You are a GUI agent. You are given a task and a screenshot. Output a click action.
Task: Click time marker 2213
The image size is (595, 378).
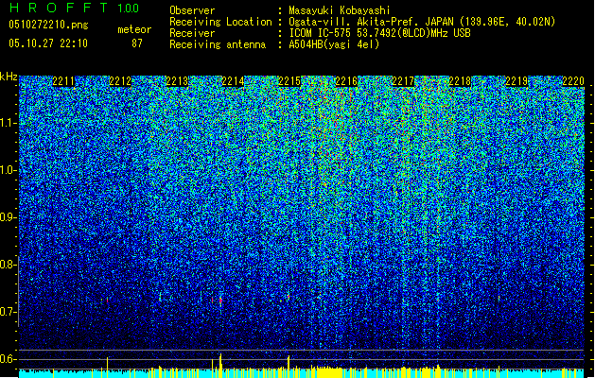point(177,81)
